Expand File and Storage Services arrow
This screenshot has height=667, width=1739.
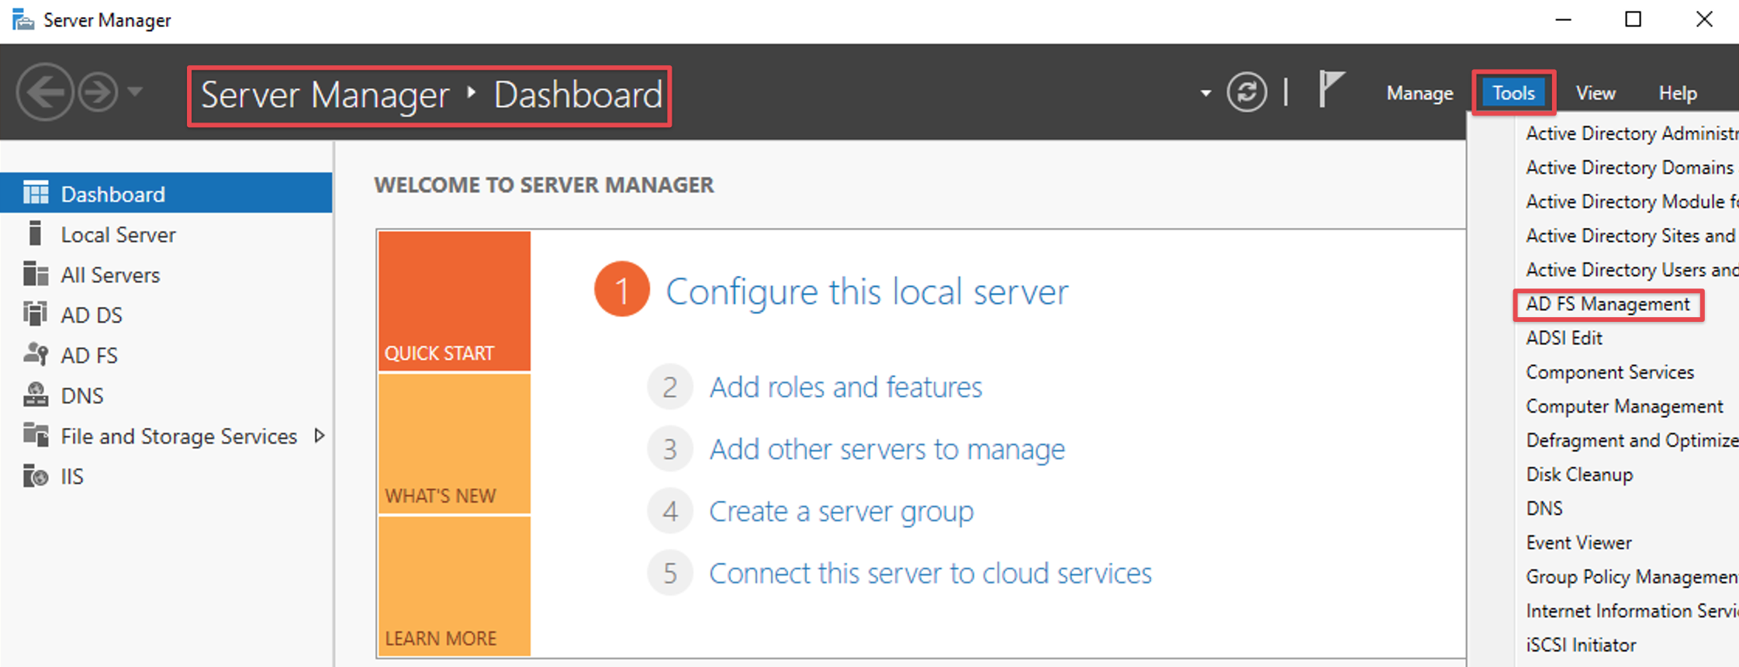point(320,436)
